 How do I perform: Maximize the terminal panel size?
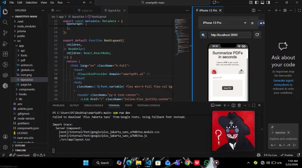tap(254, 105)
